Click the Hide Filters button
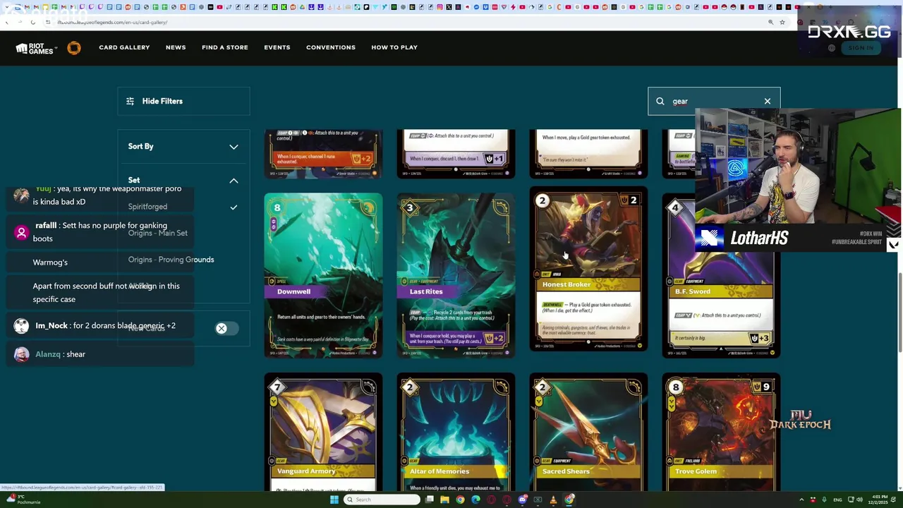The image size is (903, 508). (183, 102)
